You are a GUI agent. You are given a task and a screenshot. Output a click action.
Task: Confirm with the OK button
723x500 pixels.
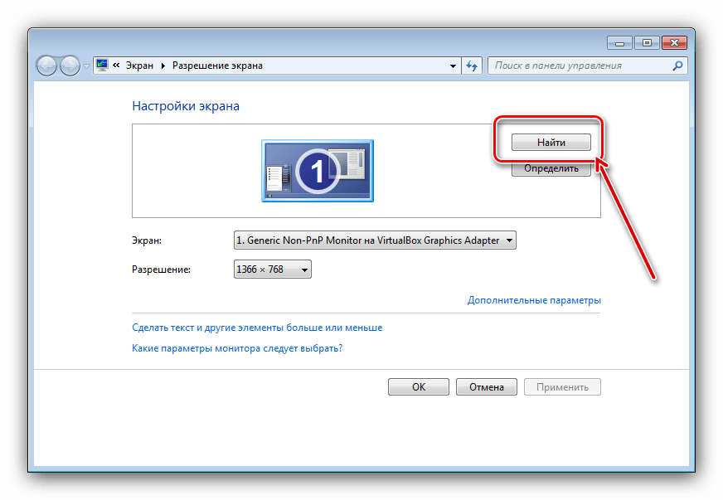pos(419,387)
